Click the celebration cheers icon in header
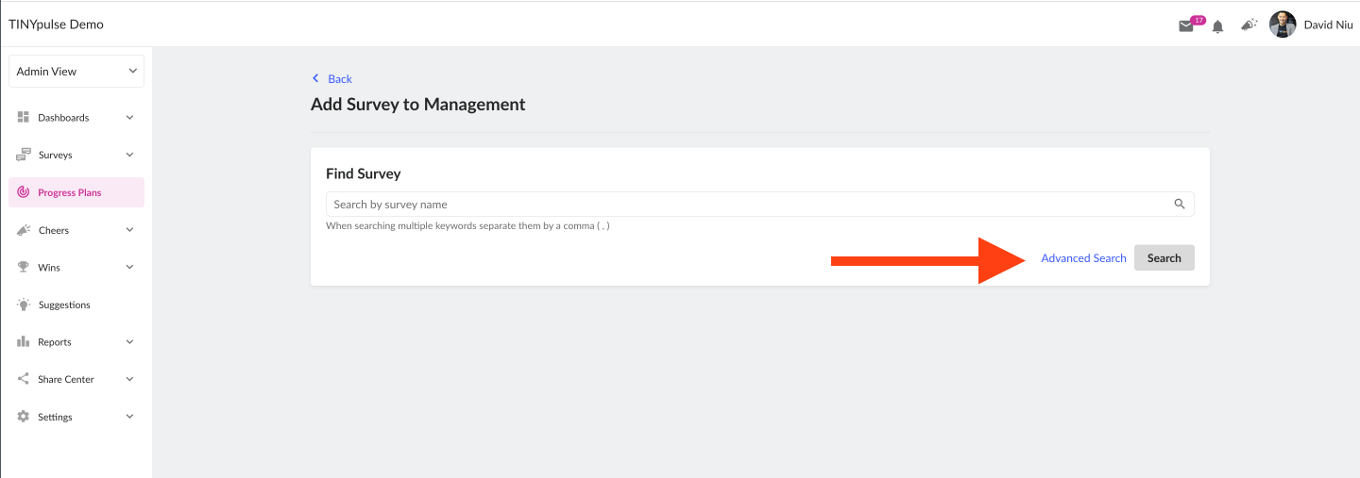Viewport: 1360px width, 478px height. coord(1249,25)
